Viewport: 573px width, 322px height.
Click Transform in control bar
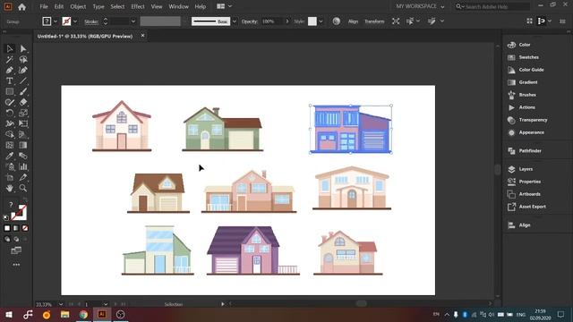374,21
